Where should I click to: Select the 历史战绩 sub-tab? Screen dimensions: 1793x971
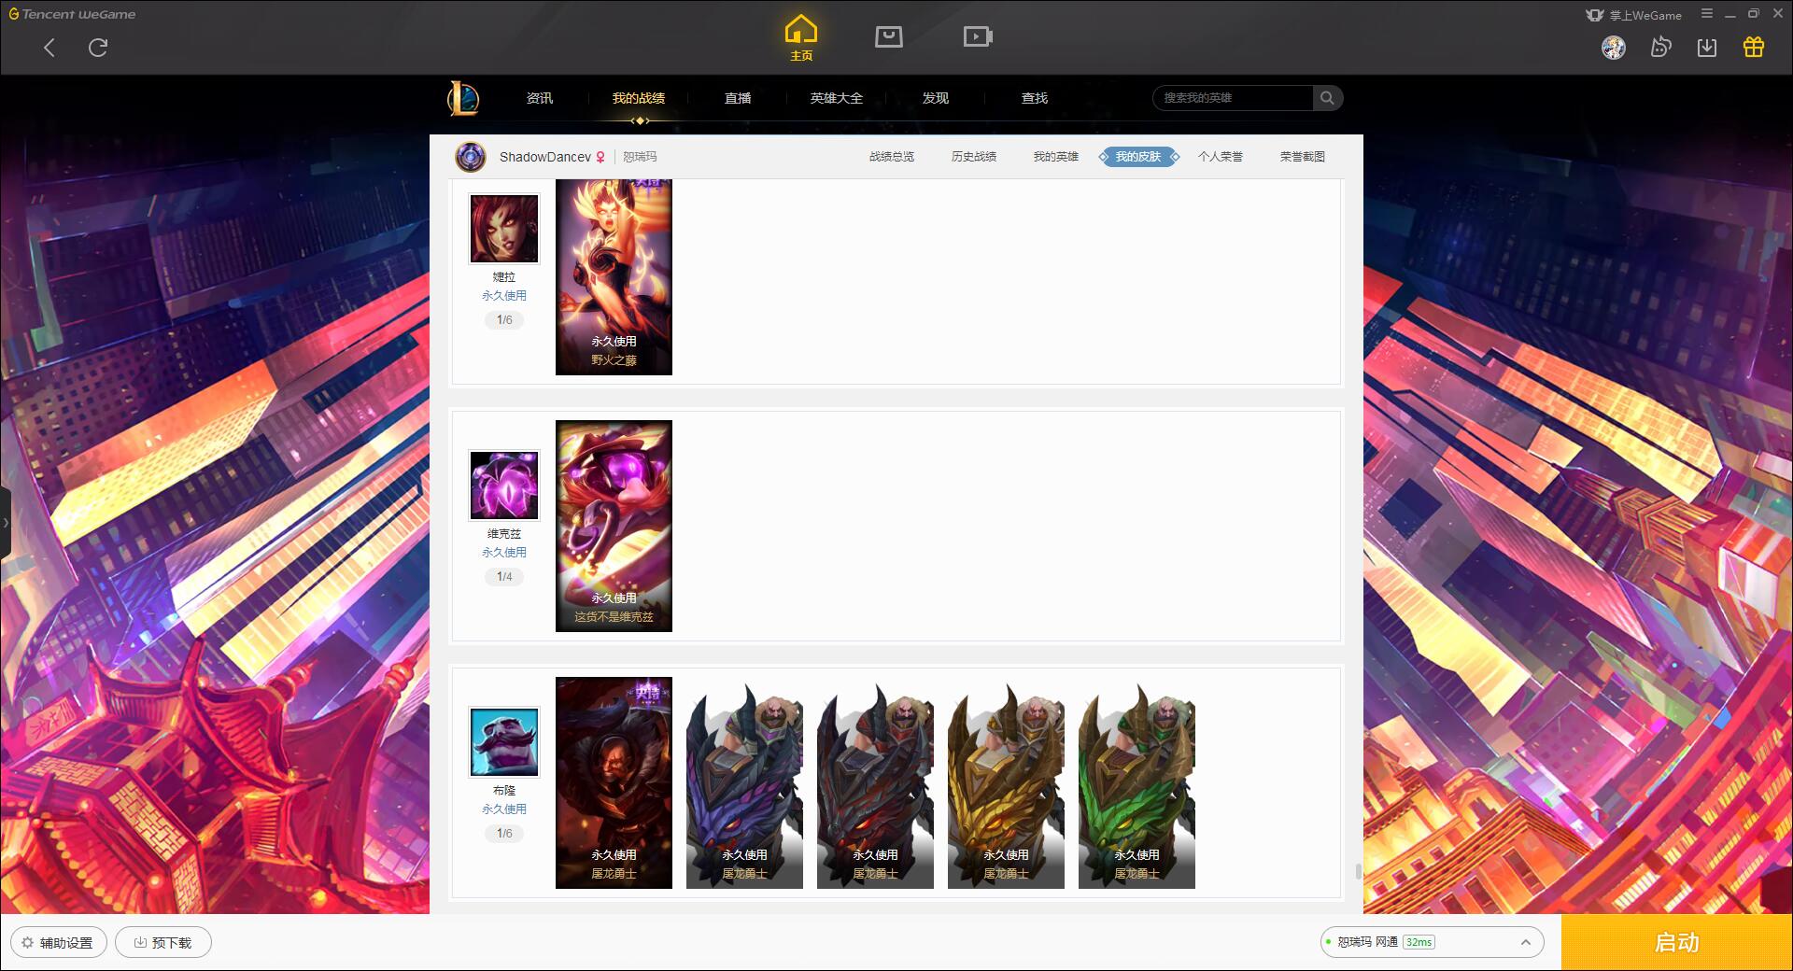(x=974, y=157)
